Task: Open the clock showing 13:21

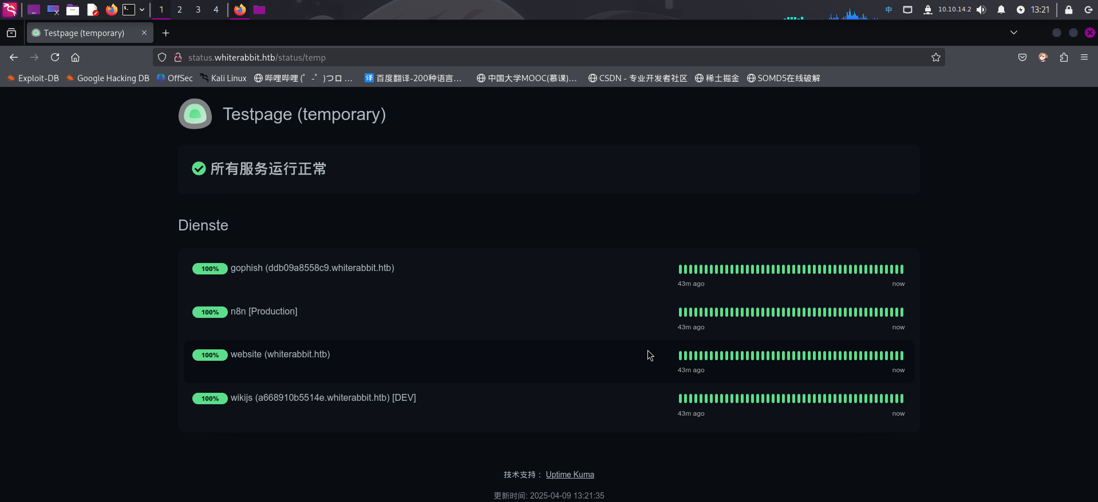Action: (x=1040, y=10)
